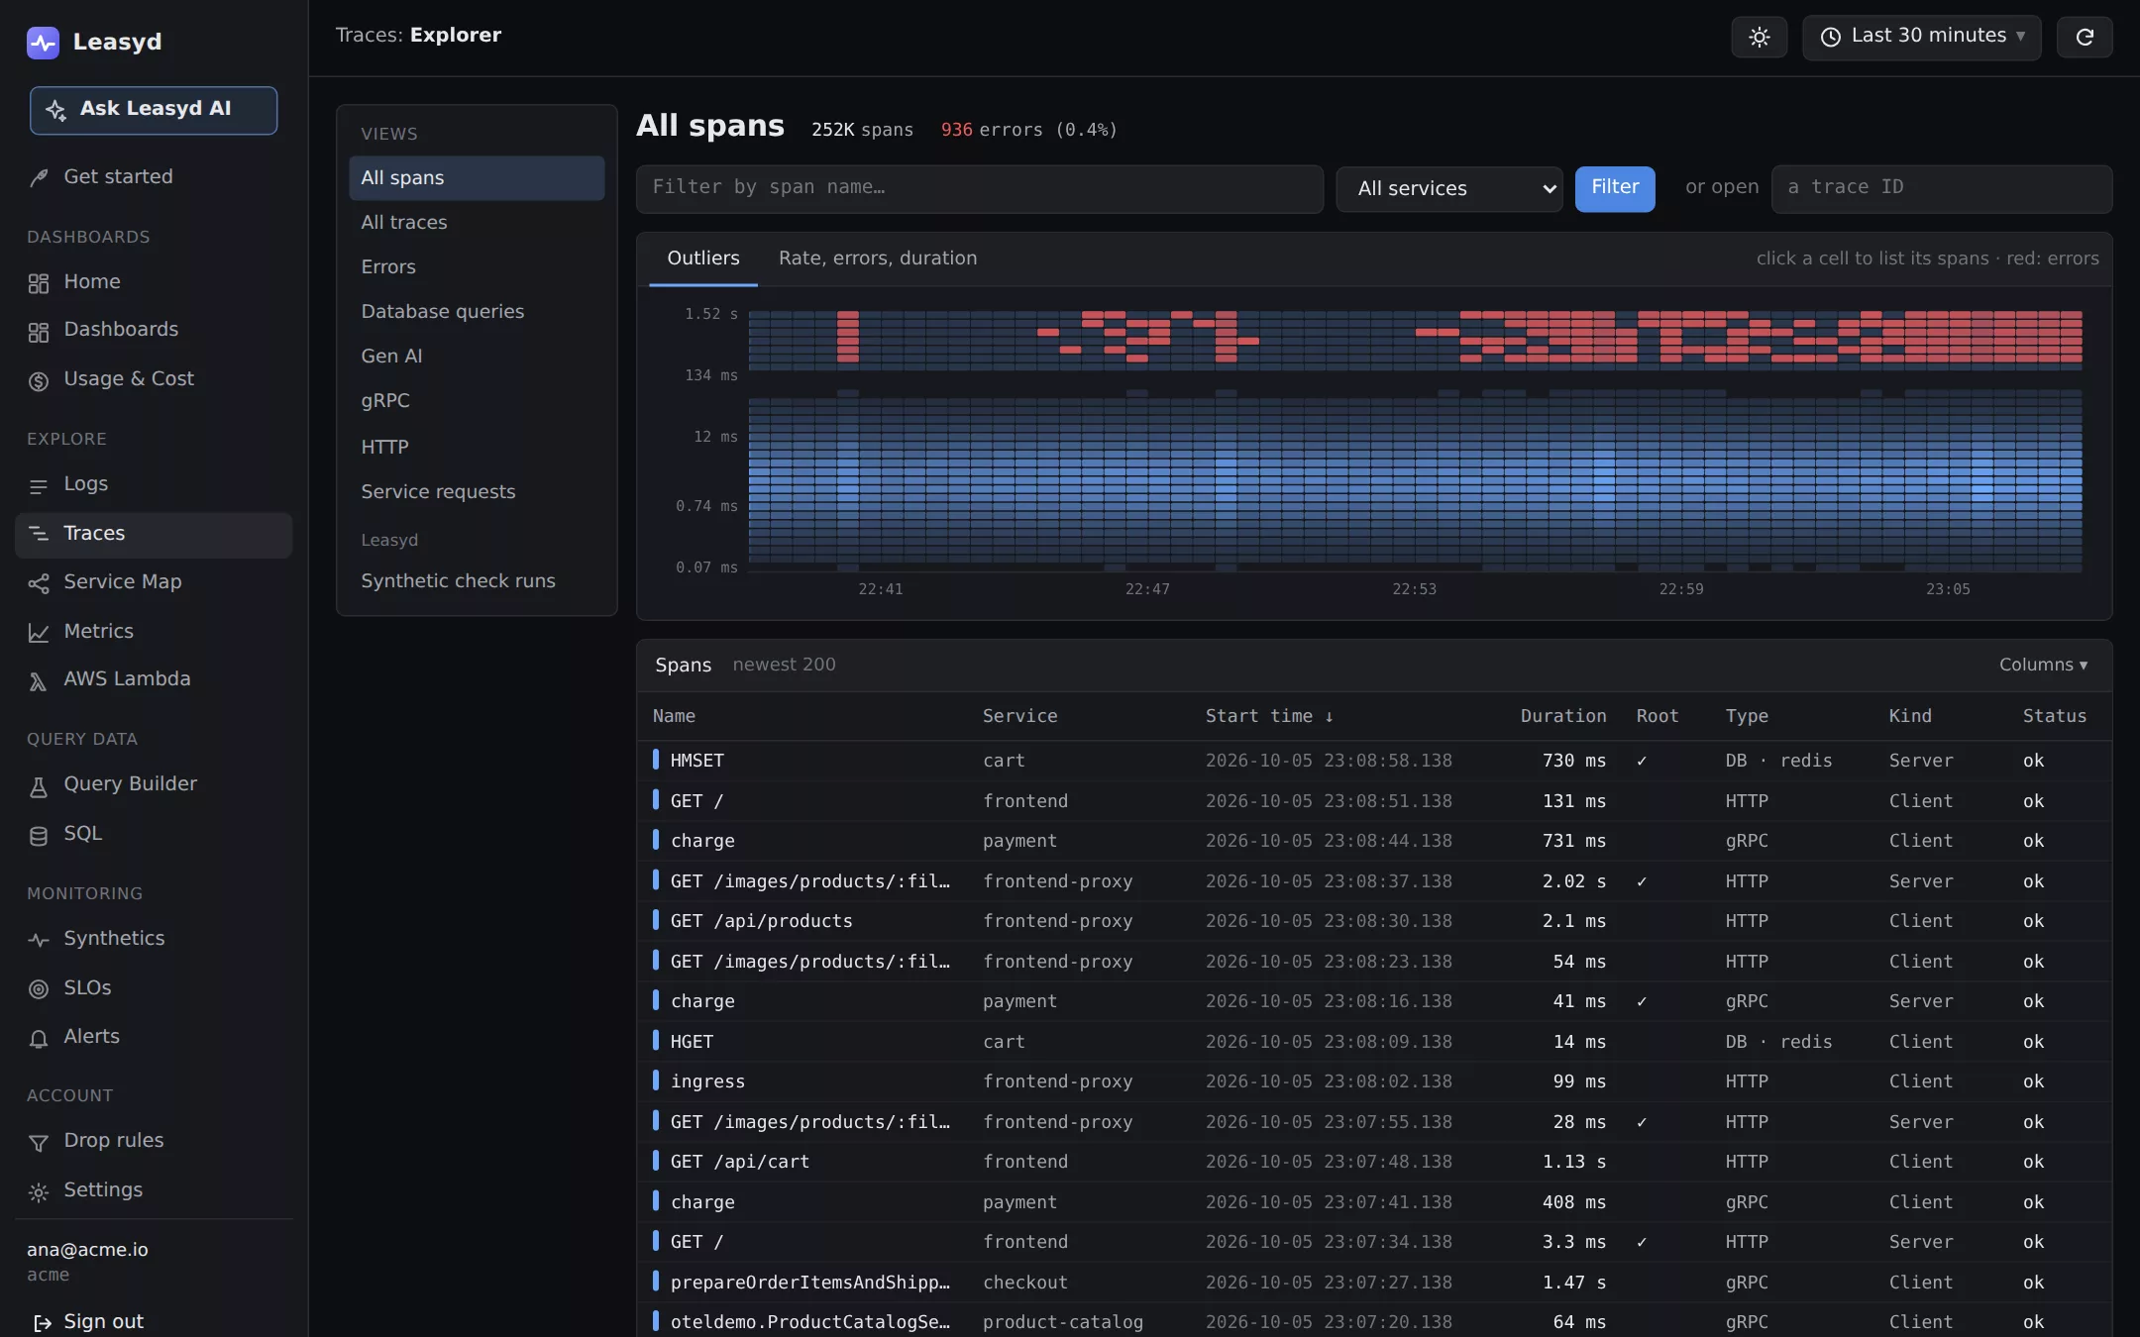Viewport: 2140px width, 1337px height.
Task: Open Metrics explorer
Action: click(154, 632)
